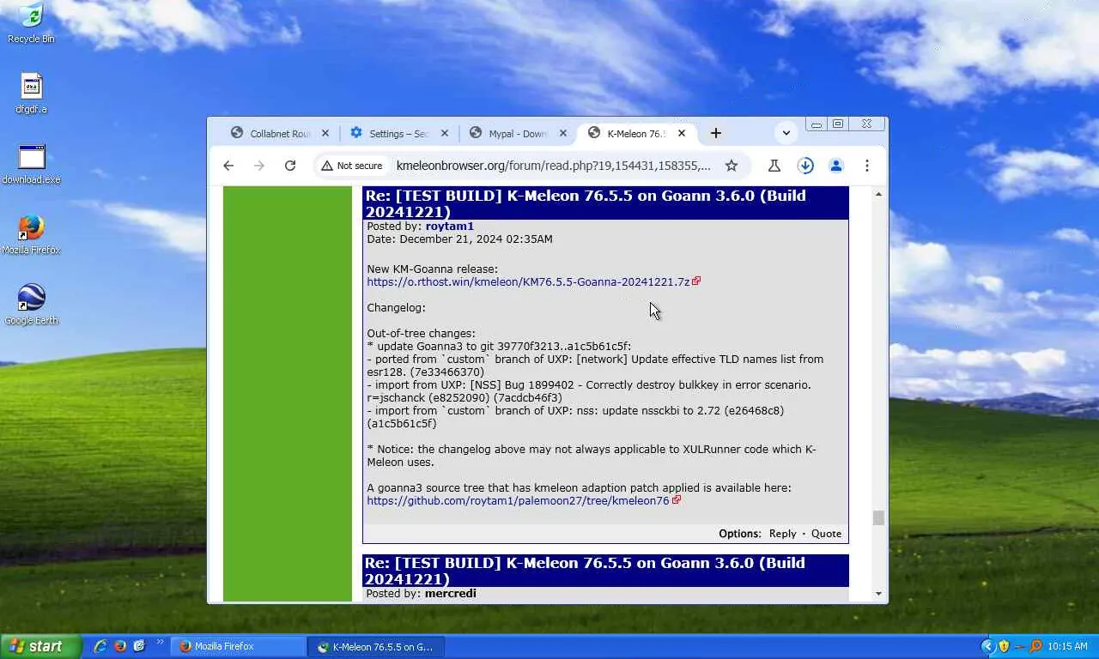Image resolution: width=1099 pixels, height=659 pixels.
Task: Select the dfgdf.a file on desktop
Action: pyautogui.click(x=31, y=94)
